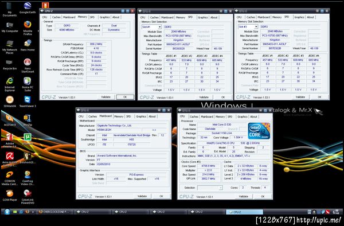Launch the TeamViewer desktop icon
This screenshot has height=226, width=344.
(28, 102)
